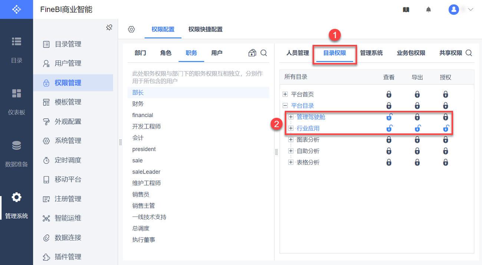Open the notification bell
The image size is (482, 265).
pos(429,10)
